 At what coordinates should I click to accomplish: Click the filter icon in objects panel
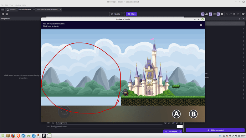click(240, 18)
